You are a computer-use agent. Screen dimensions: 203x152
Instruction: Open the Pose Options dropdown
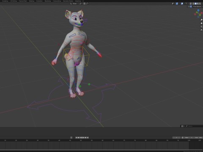(198, 7)
